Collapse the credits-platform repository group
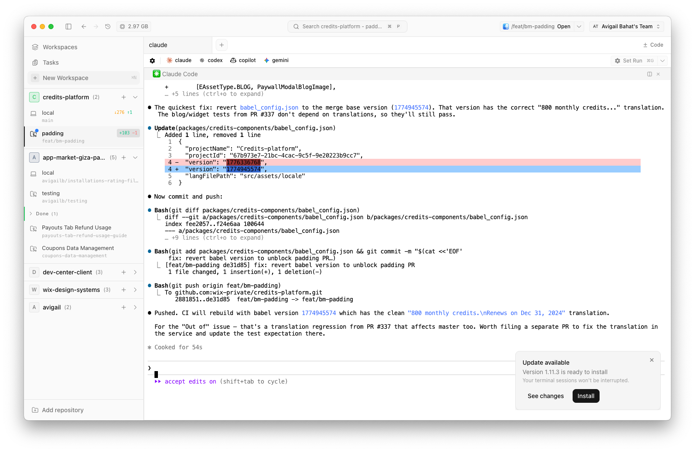Image resolution: width=695 pixels, height=452 pixels. [135, 97]
